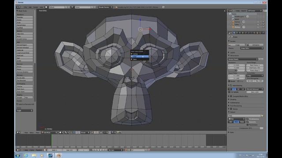Set shading to Smooth in tool shelf
The height and width of the screenshot is (158, 282).
coord(20,97)
